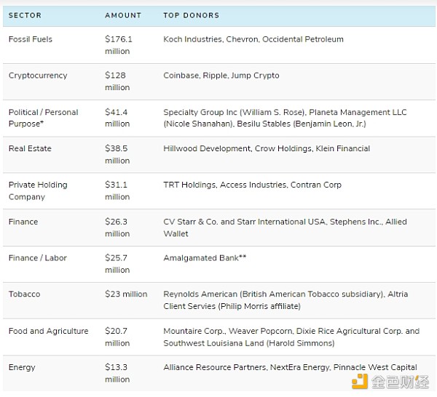Click the $23 million amount cell
437x397 pixels.
coord(126,294)
